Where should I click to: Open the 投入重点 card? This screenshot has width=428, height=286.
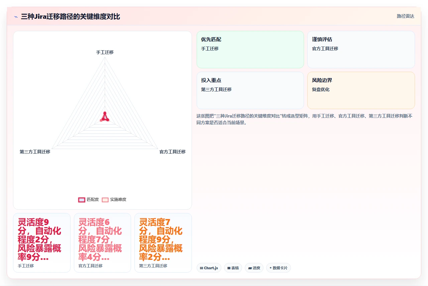point(250,90)
